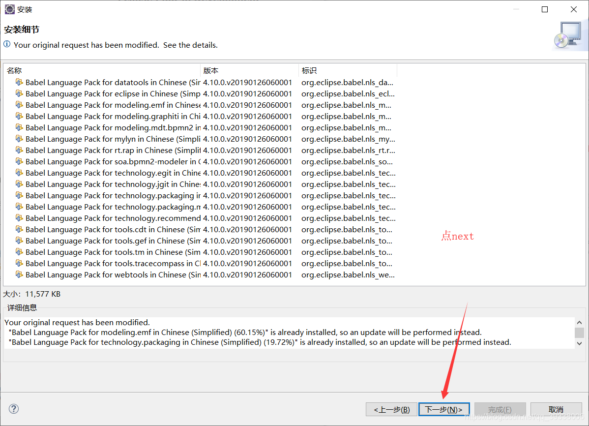The height and width of the screenshot is (426, 589).
Task: Go back with 上一步(B) button
Action: pyautogui.click(x=391, y=409)
